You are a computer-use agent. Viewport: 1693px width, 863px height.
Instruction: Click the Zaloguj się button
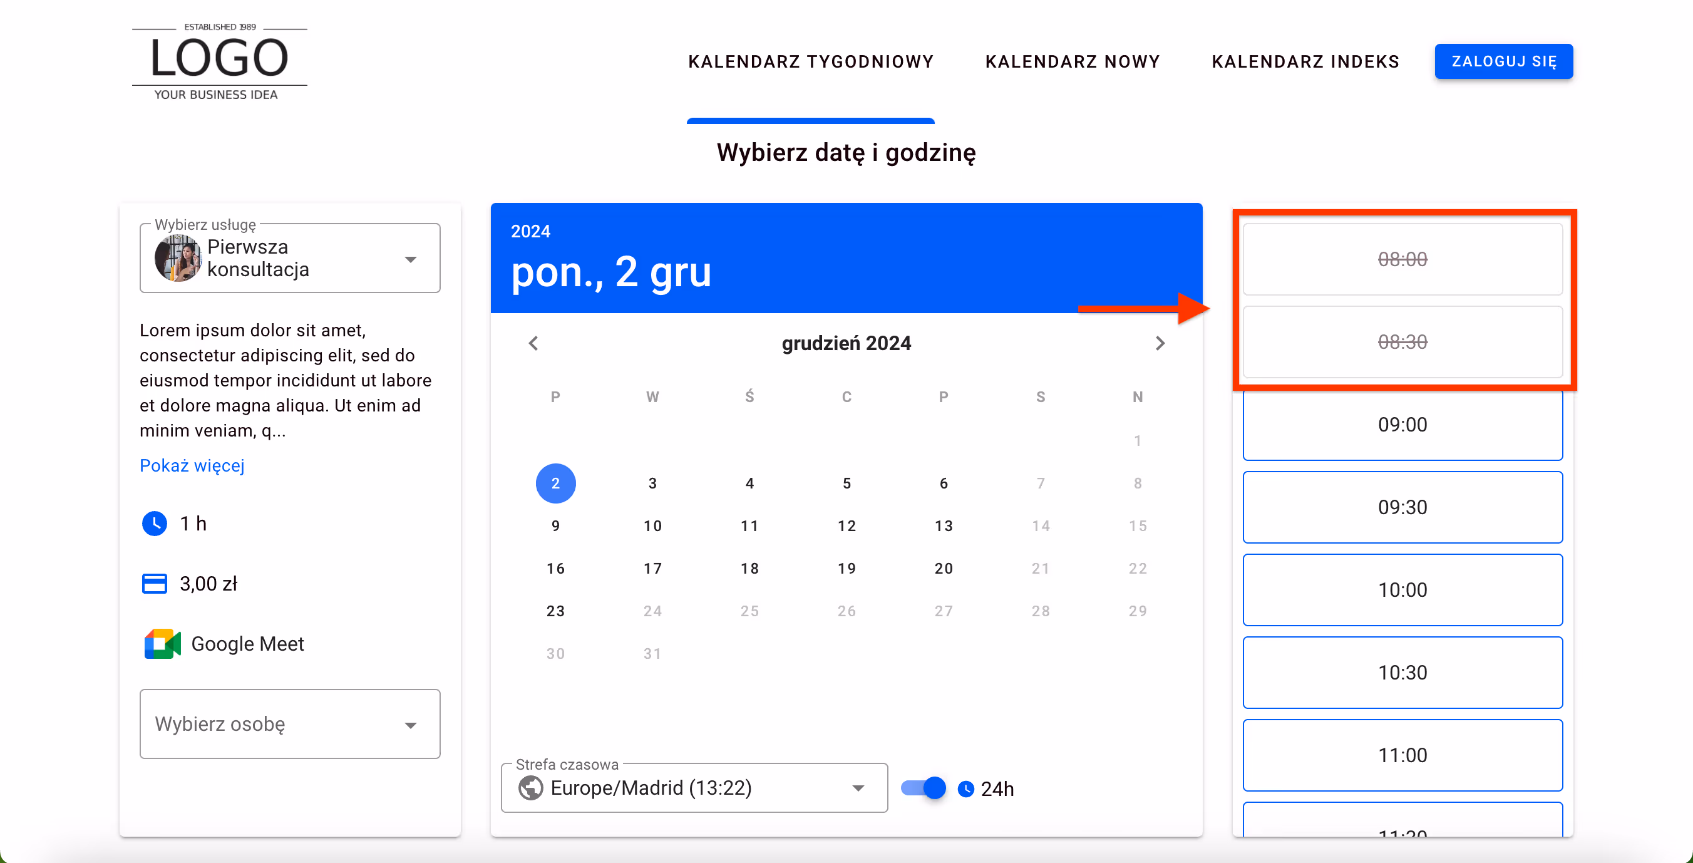(x=1505, y=61)
